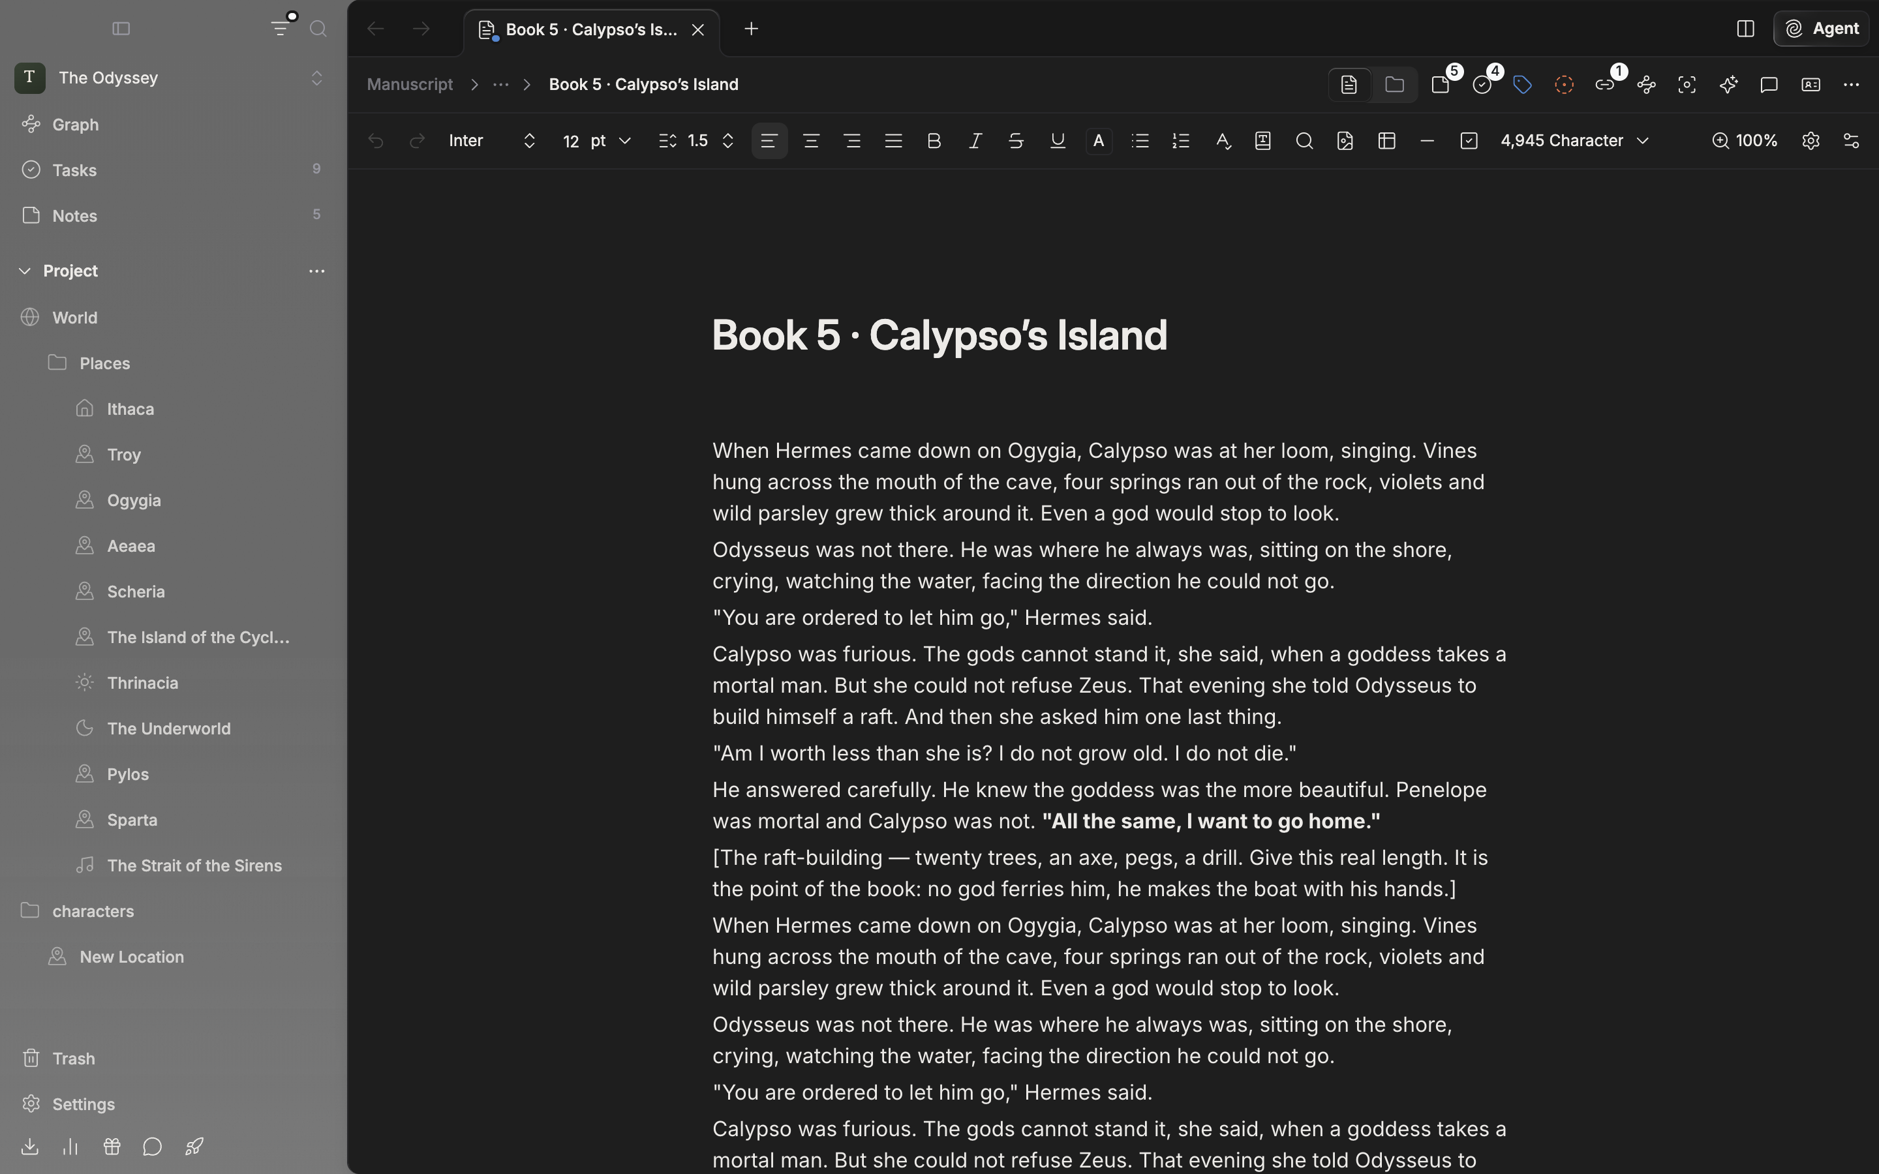
Task: Open the text box style icon
Action: (x=1263, y=140)
